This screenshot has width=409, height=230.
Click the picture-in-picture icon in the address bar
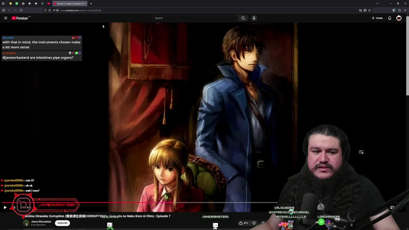click(x=360, y=10)
